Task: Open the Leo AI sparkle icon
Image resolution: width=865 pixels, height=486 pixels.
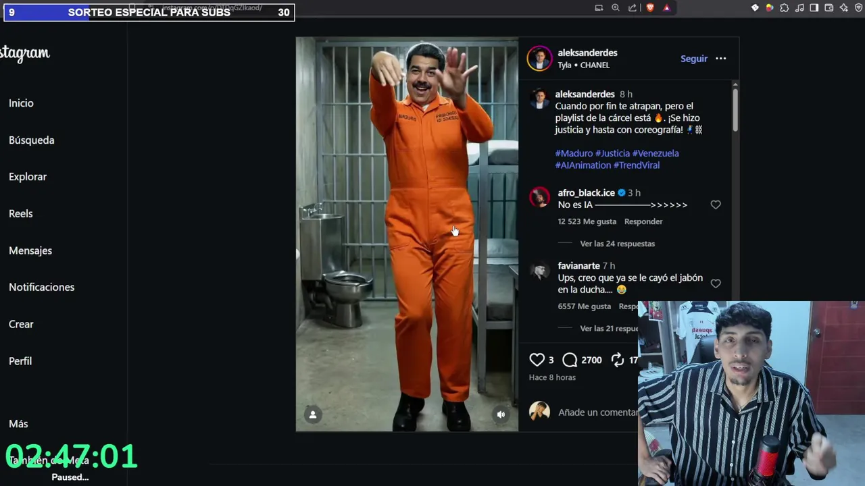Action: (844, 8)
